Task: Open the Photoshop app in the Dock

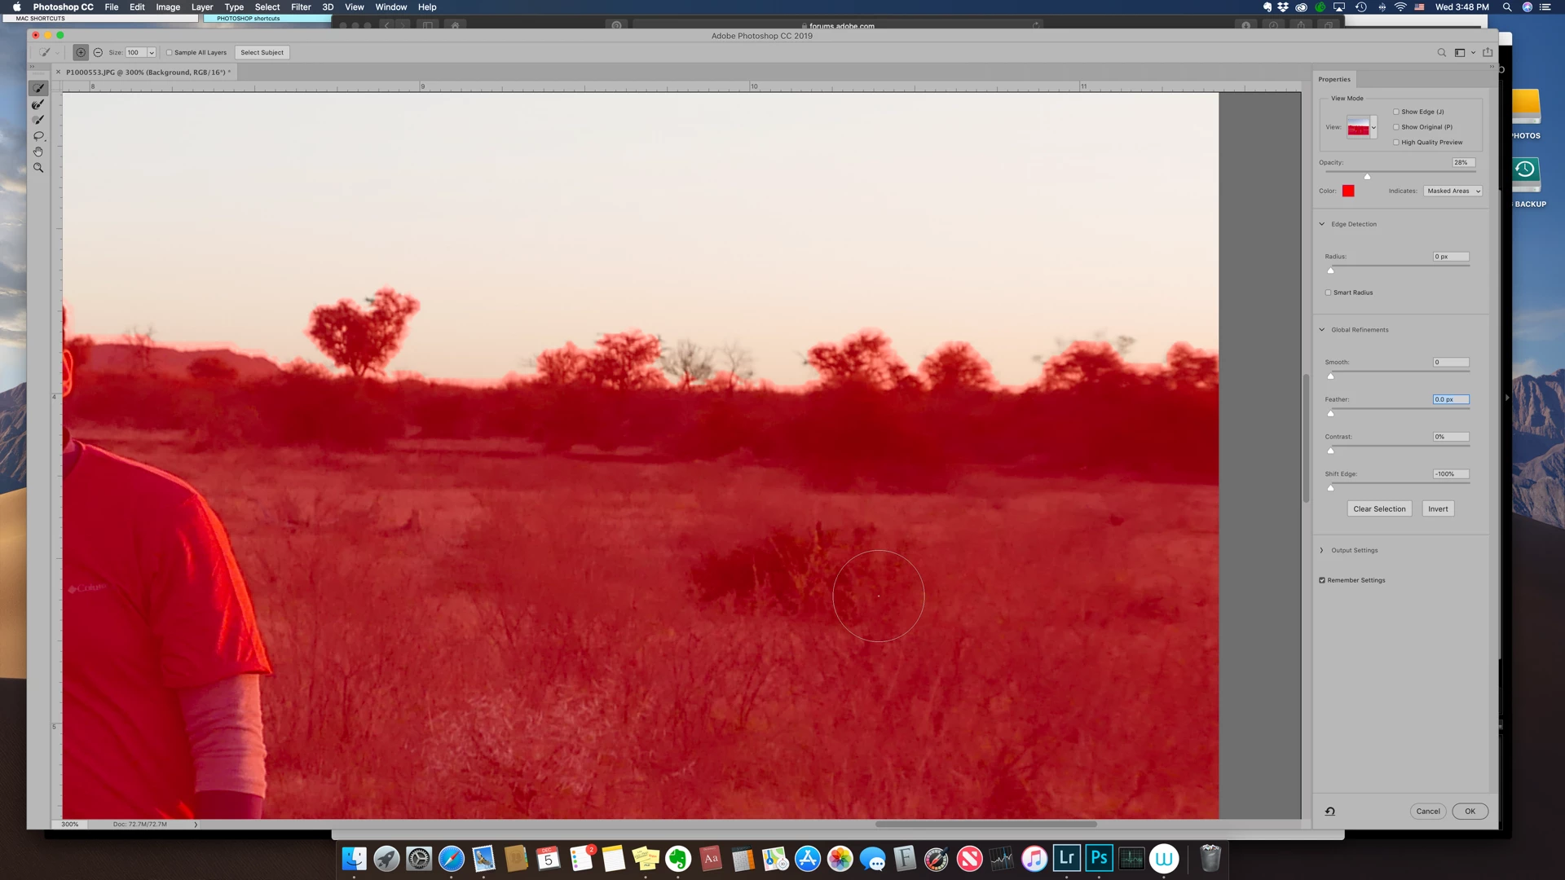Action: click(x=1099, y=858)
